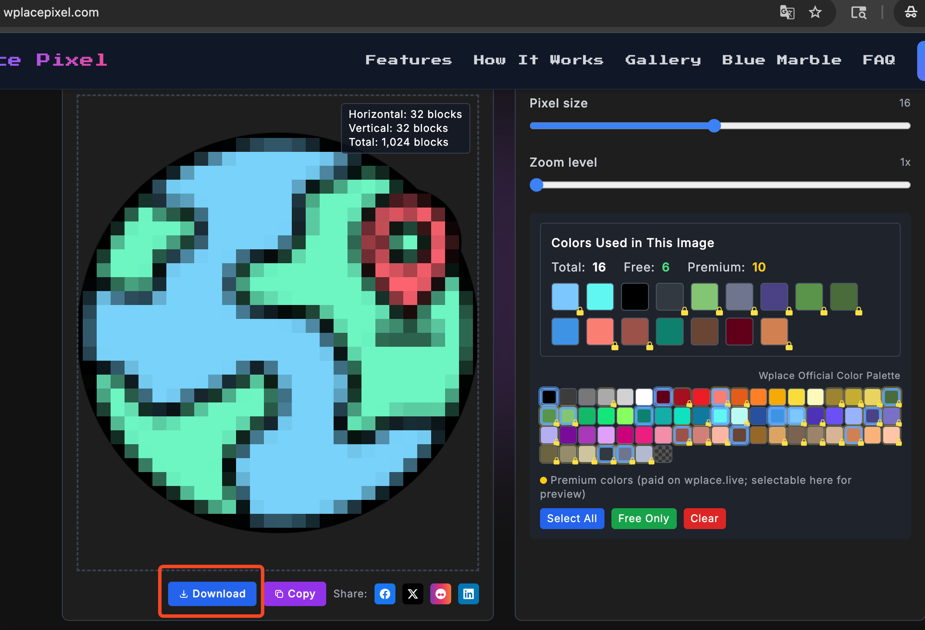This screenshot has height=630, width=925.
Task: Click the green Free Only button
Action: 643,519
